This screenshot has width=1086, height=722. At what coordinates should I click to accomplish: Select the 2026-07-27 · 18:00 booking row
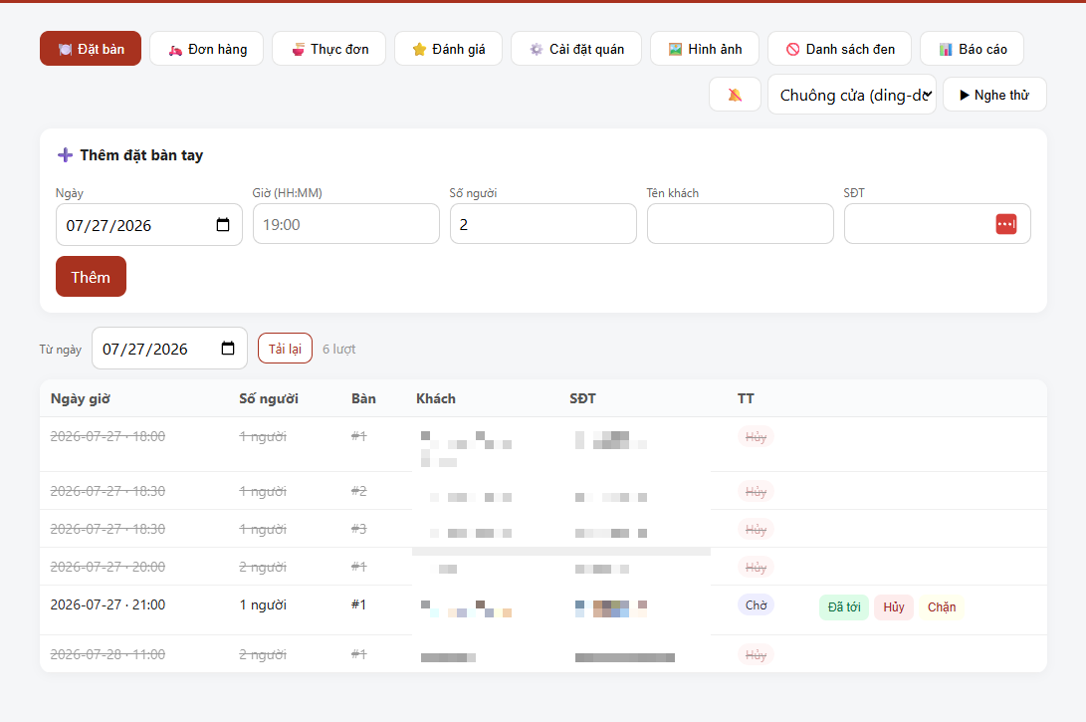(x=543, y=444)
